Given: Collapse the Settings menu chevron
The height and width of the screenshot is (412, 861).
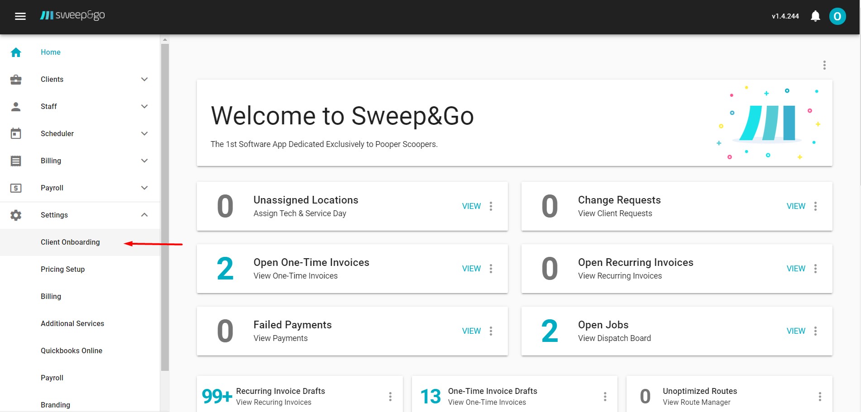Looking at the screenshot, I should (x=144, y=215).
